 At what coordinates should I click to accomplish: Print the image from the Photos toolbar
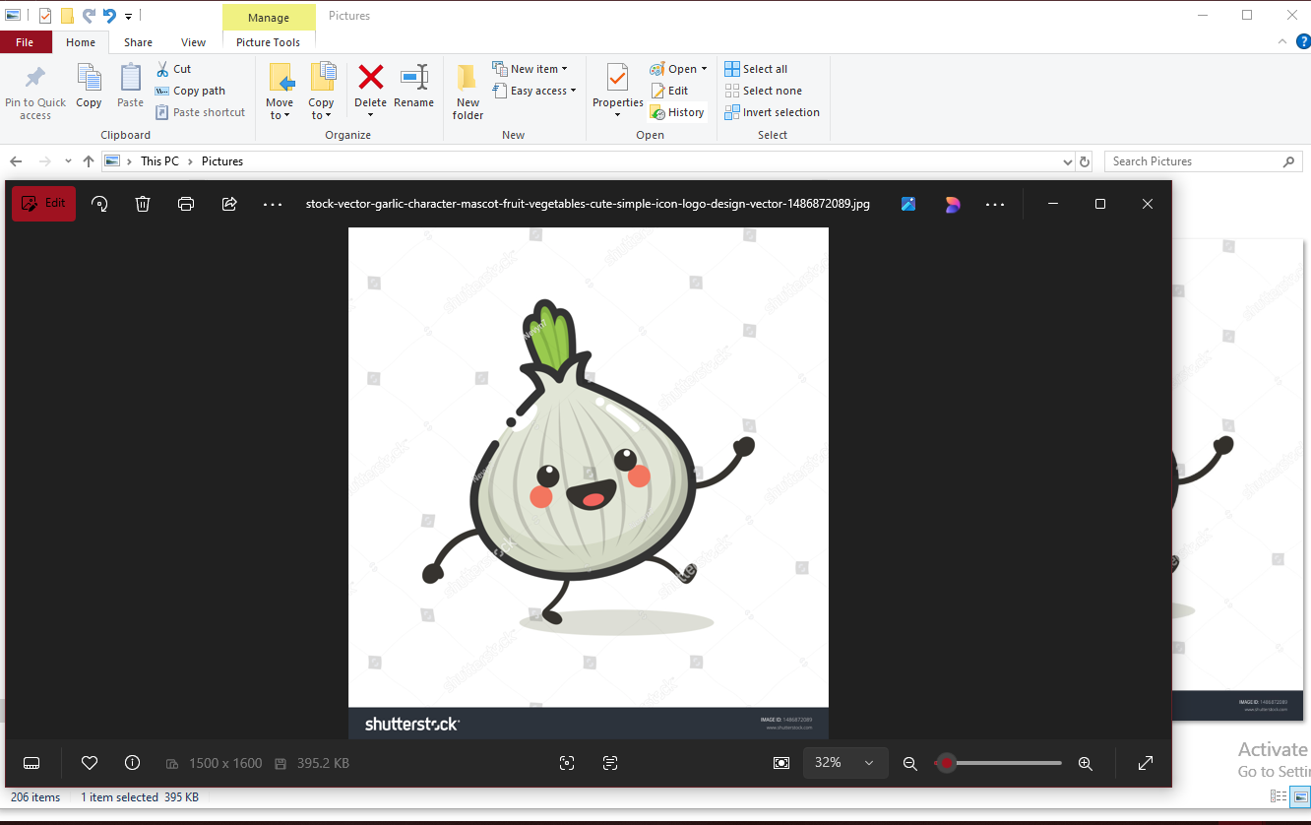pos(186,204)
